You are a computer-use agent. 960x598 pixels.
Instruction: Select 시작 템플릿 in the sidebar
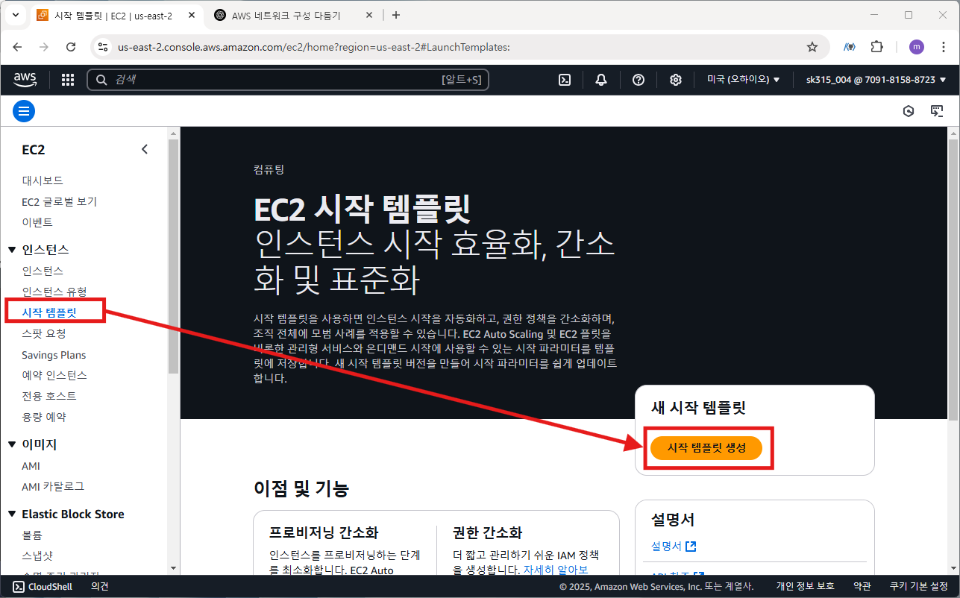coord(49,312)
